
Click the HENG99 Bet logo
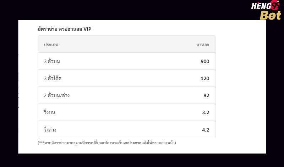tap(266, 10)
